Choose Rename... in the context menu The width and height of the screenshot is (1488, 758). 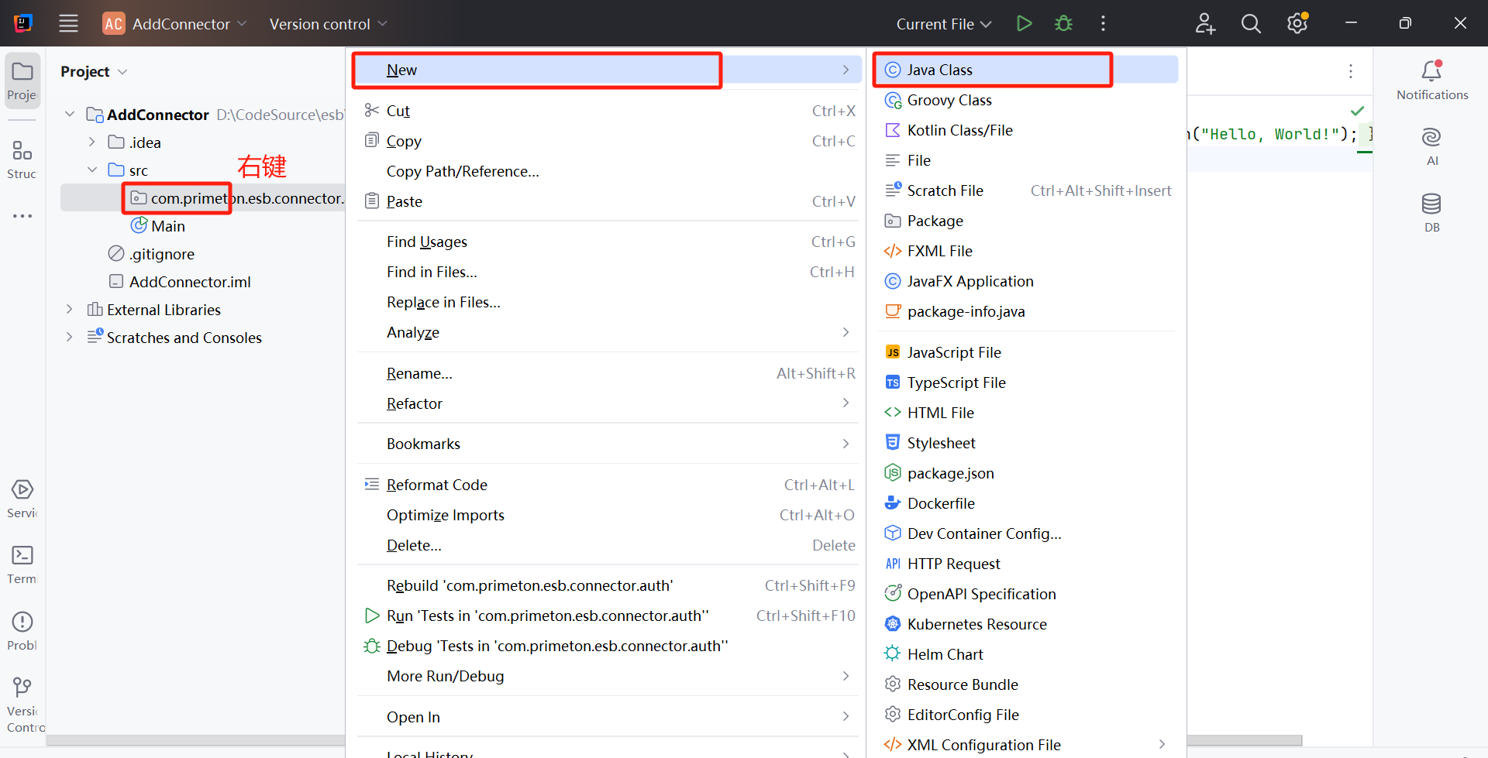[x=419, y=373]
